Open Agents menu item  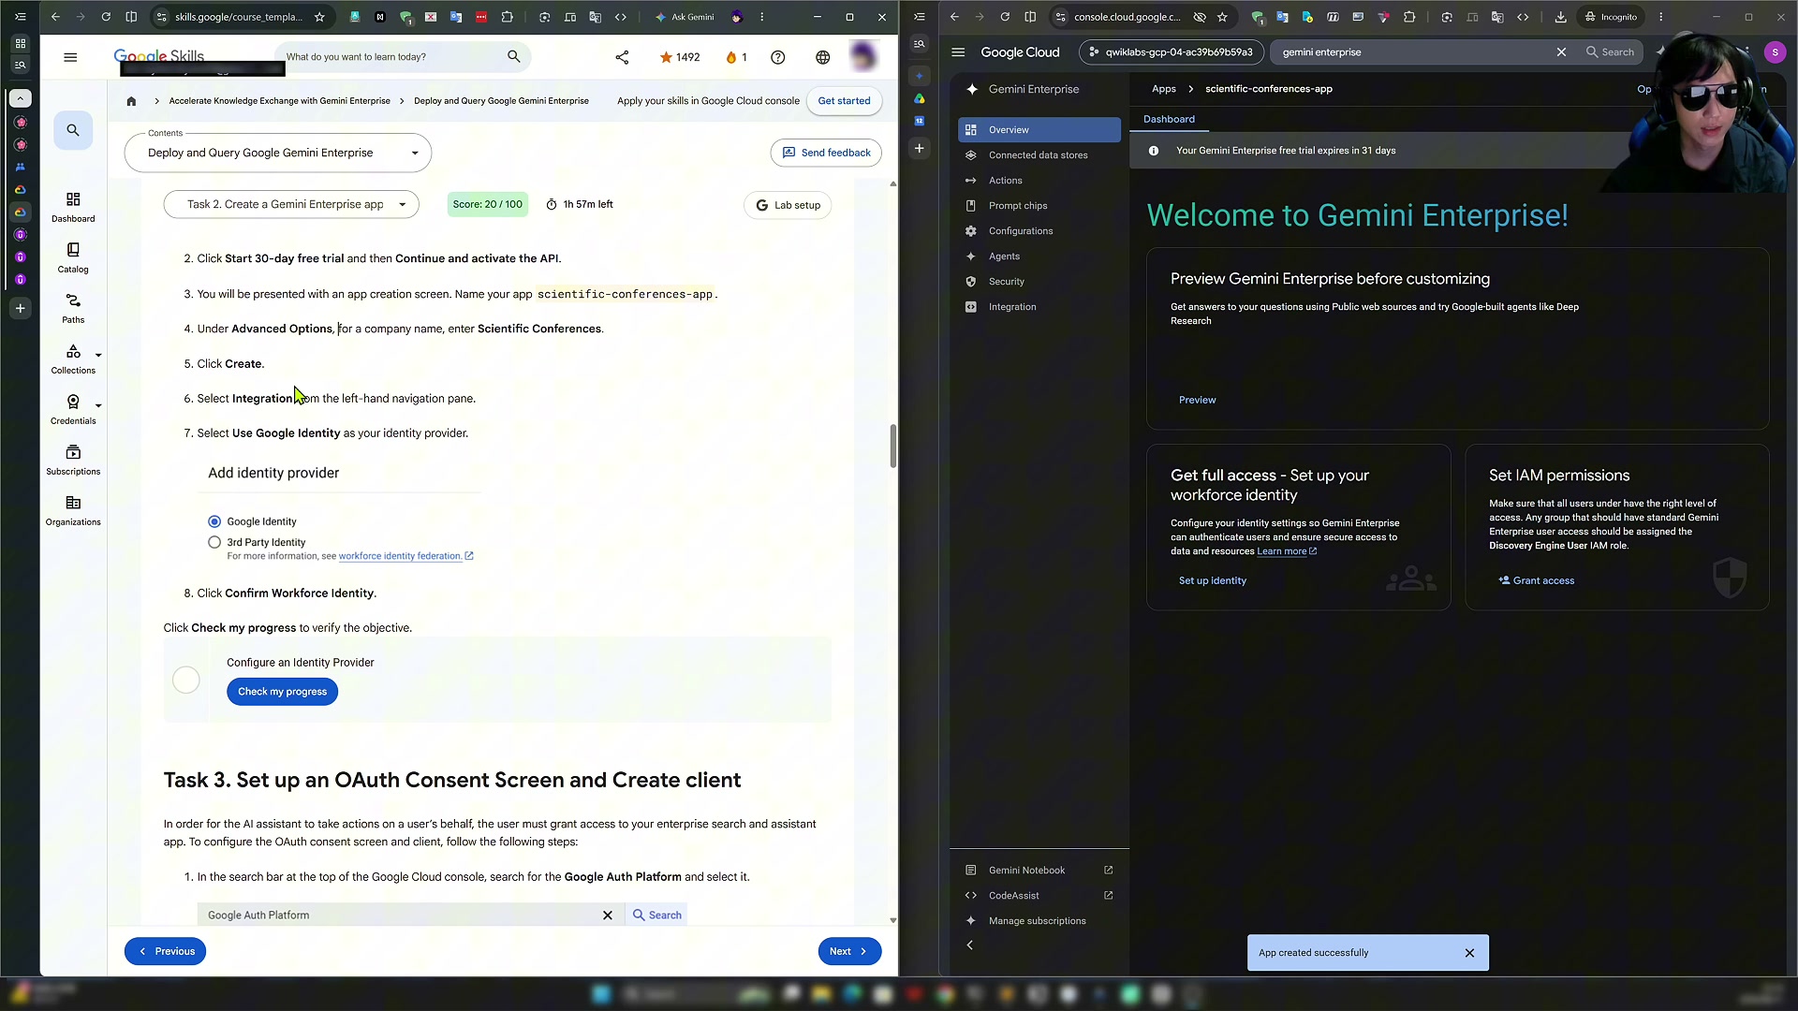[x=1039, y=256]
